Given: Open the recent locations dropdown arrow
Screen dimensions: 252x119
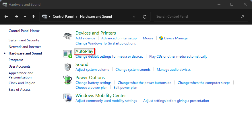Looking at the screenshot, I should (x=25, y=17).
